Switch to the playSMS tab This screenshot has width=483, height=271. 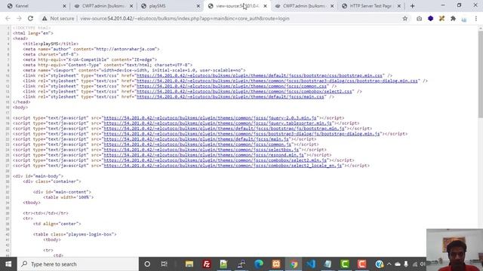(170, 6)
